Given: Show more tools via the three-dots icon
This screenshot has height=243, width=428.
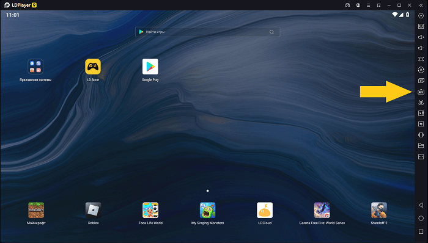Looking at the screenshot, I should click(x=421, y=157).
